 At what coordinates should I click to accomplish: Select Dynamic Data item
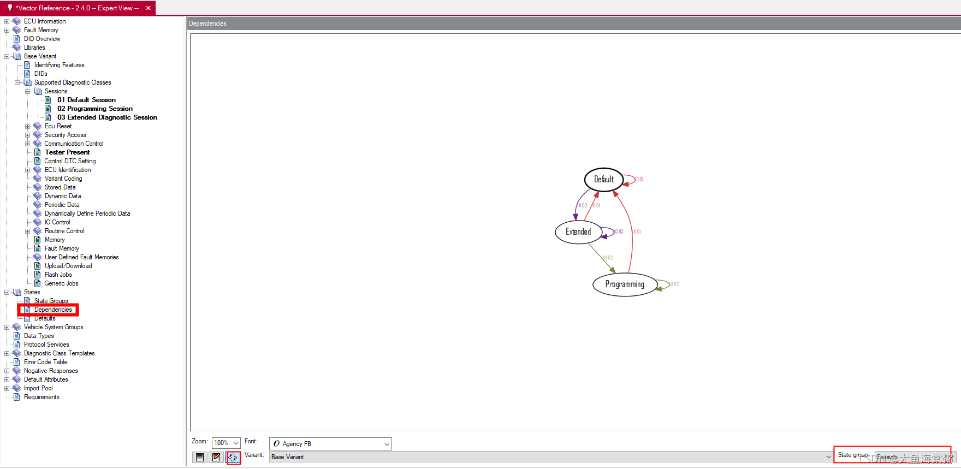63,196
